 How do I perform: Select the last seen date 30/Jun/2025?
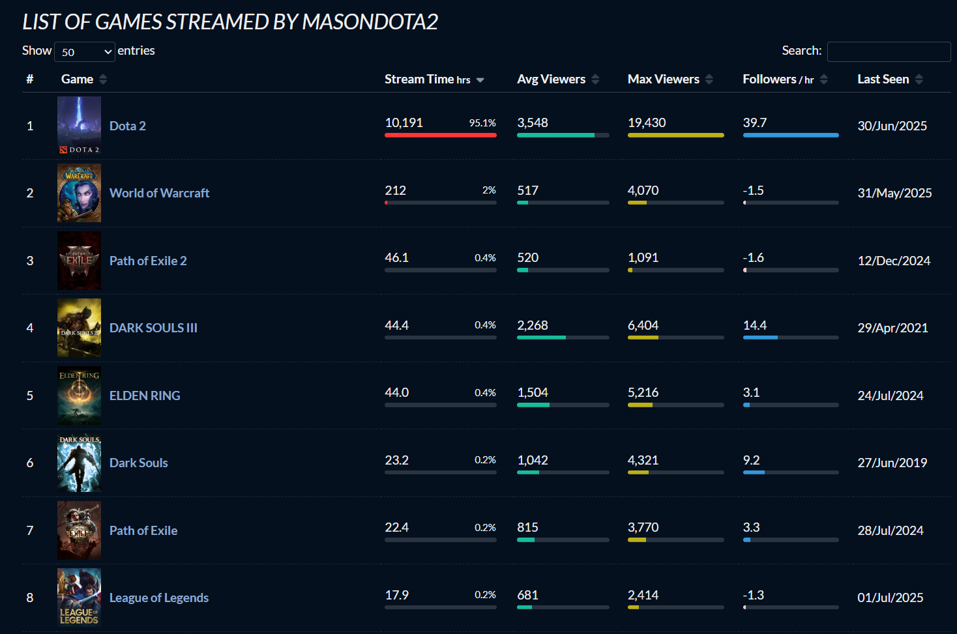892,126
